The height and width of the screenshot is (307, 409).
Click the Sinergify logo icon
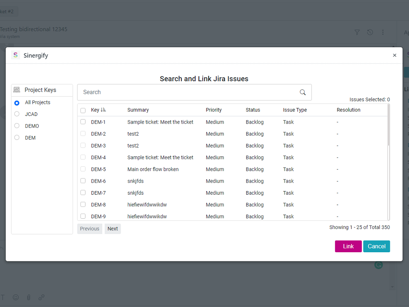16,55
